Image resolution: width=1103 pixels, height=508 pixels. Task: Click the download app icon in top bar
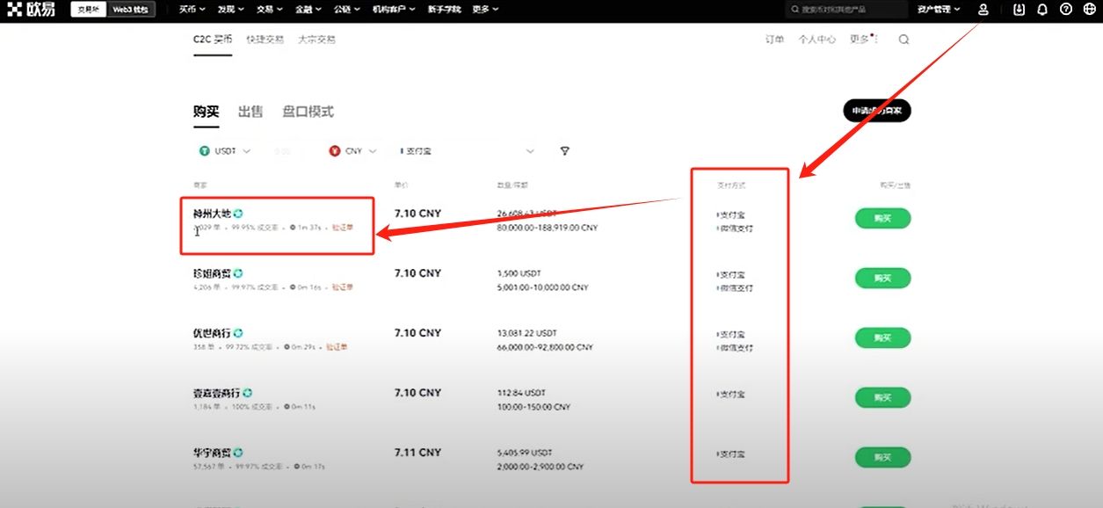tap(1018, 10)
